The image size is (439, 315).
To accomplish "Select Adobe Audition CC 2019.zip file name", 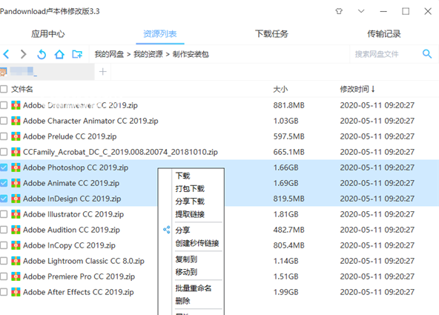I will click(x=71, y=230).
